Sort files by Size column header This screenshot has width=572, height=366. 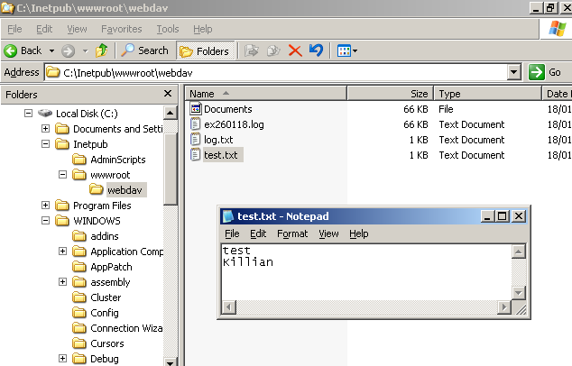391,94
